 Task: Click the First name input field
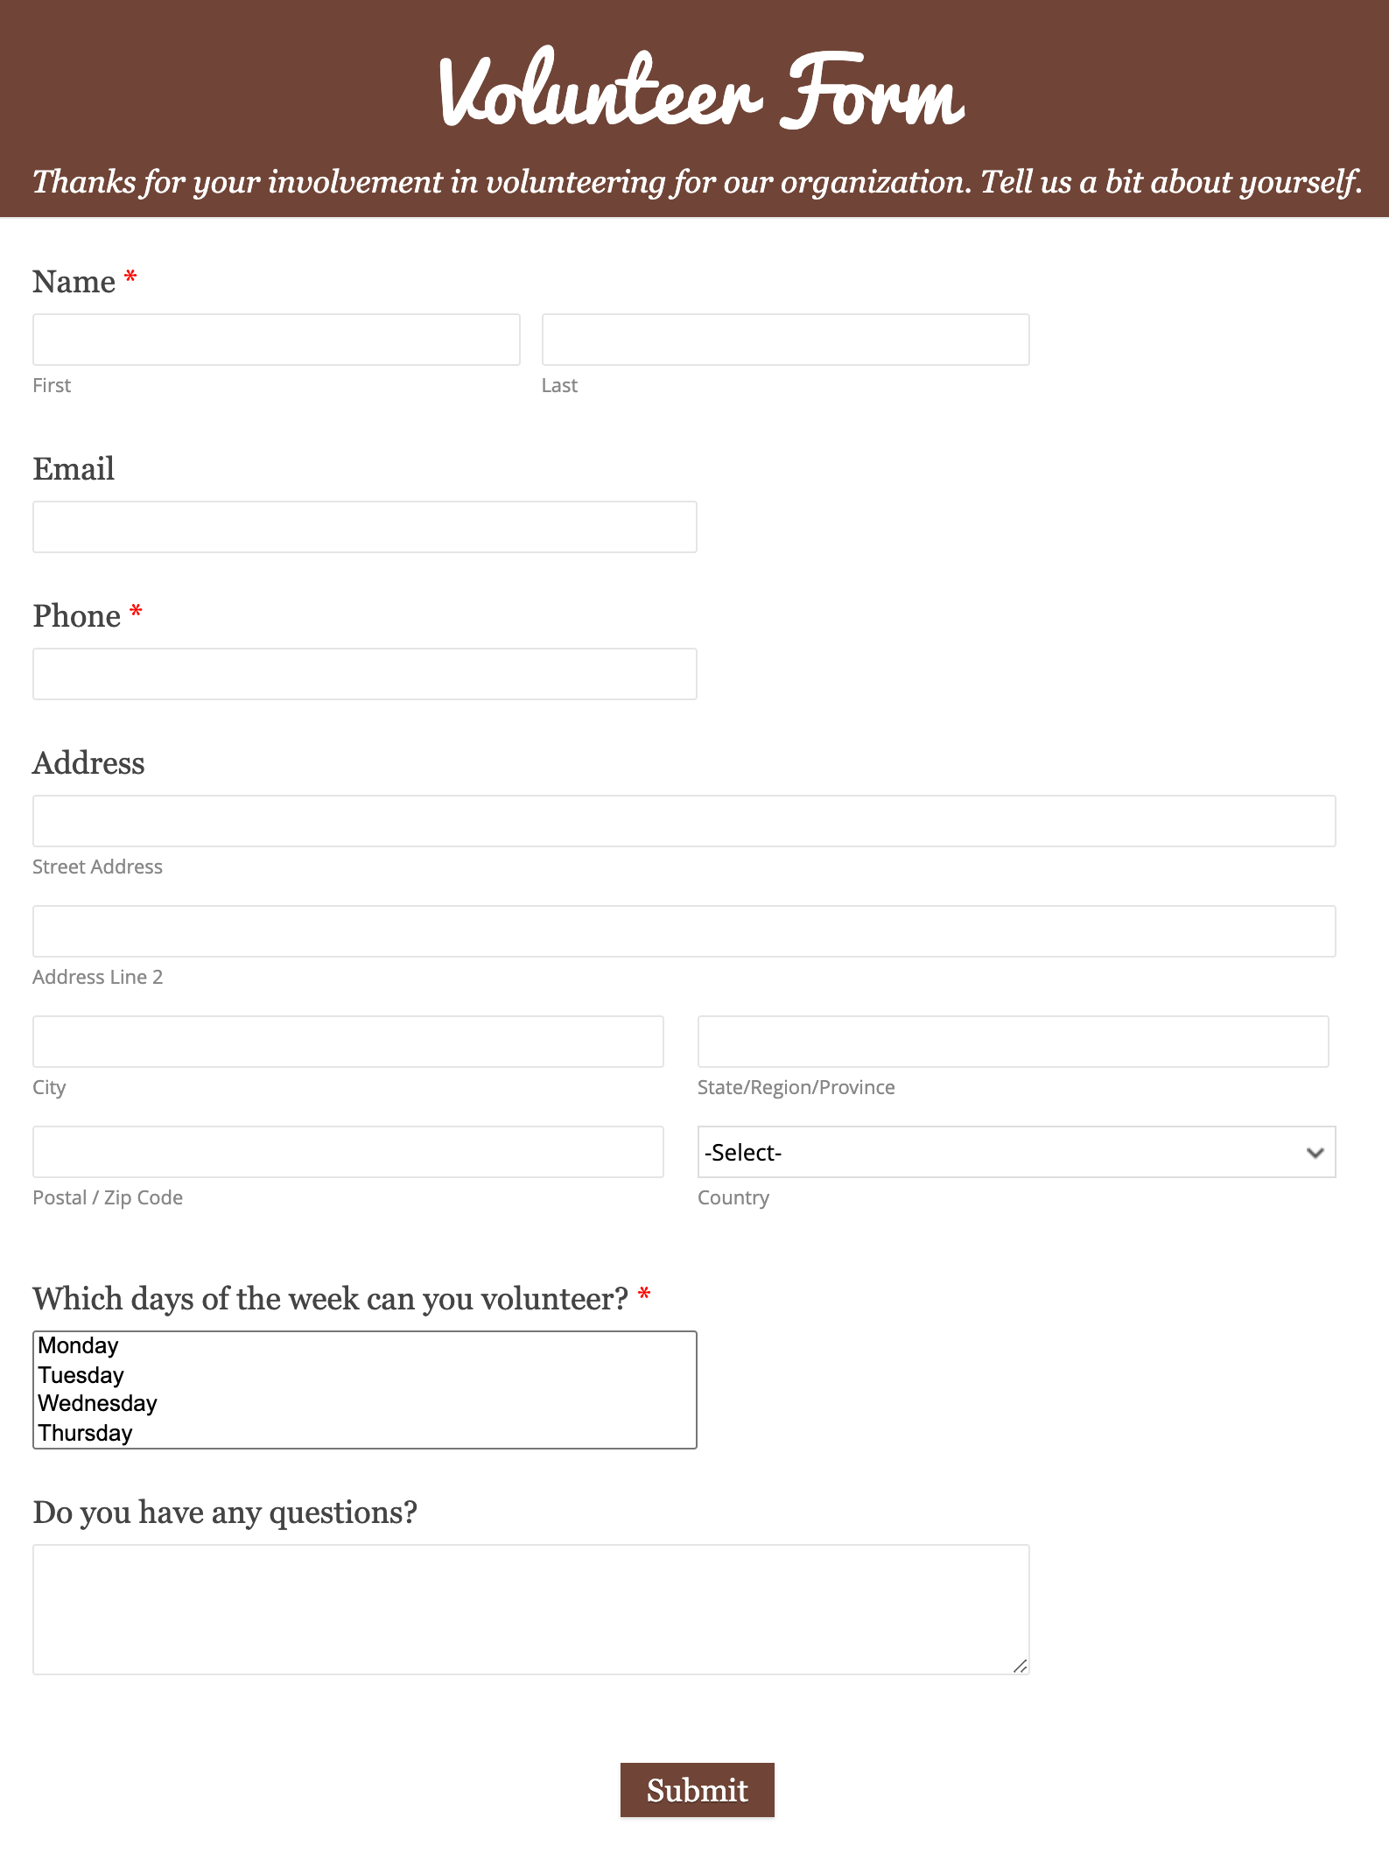(x=276, y=340)
